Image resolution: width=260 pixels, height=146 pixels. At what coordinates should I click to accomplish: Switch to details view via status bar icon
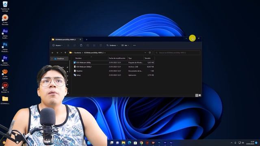197,95
